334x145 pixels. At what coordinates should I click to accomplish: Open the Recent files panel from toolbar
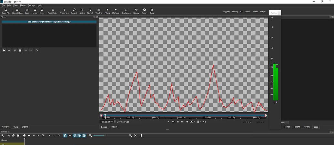click(x=74, y=11)
